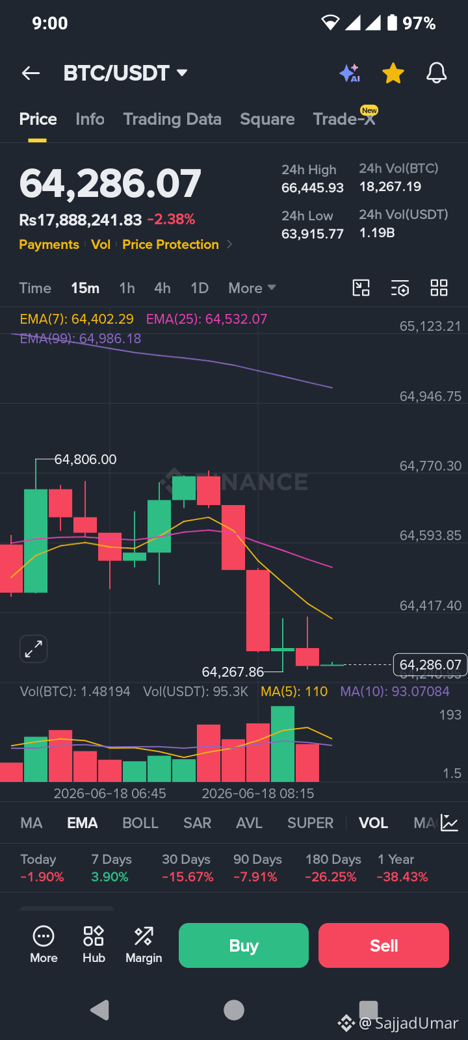This screenshot has height=1040, width=468.
Task: Select the EMA(99) legend value
Action: [x=81, y=339]
